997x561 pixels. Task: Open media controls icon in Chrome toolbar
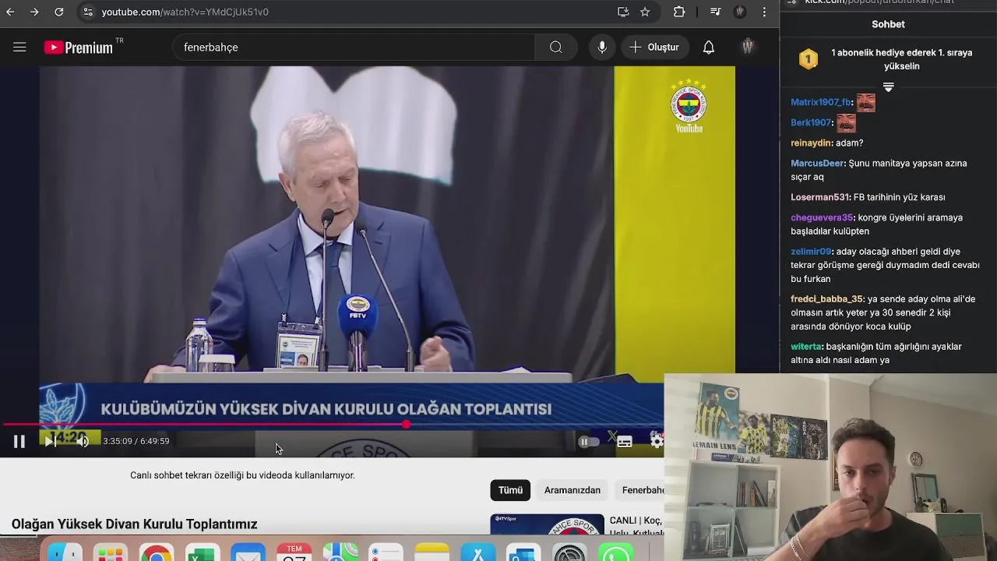point(715,12)
